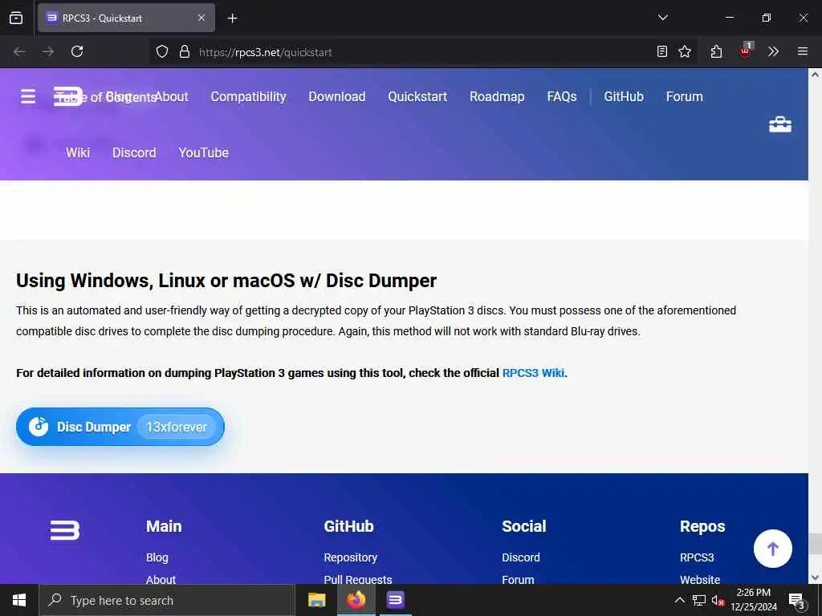The height and width of the screenshot is (616, 822).
Task: Open the Download page
Action: coord(337,96)
